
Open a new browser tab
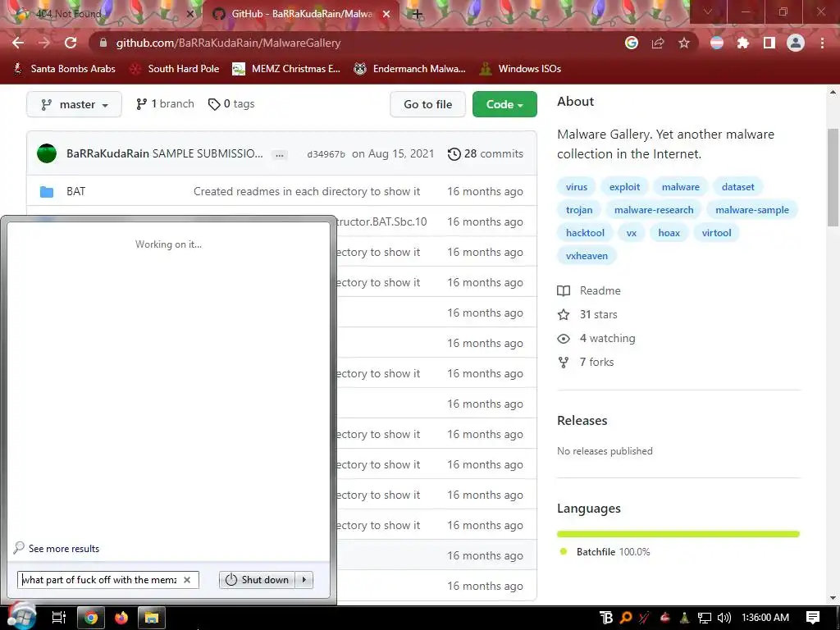click(417, 14)
